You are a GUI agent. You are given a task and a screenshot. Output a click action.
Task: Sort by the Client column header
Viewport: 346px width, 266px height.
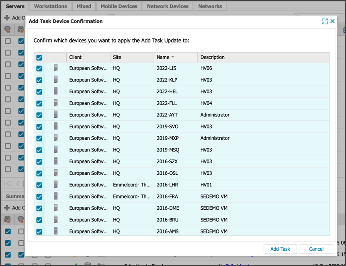(x=76, y=57)
